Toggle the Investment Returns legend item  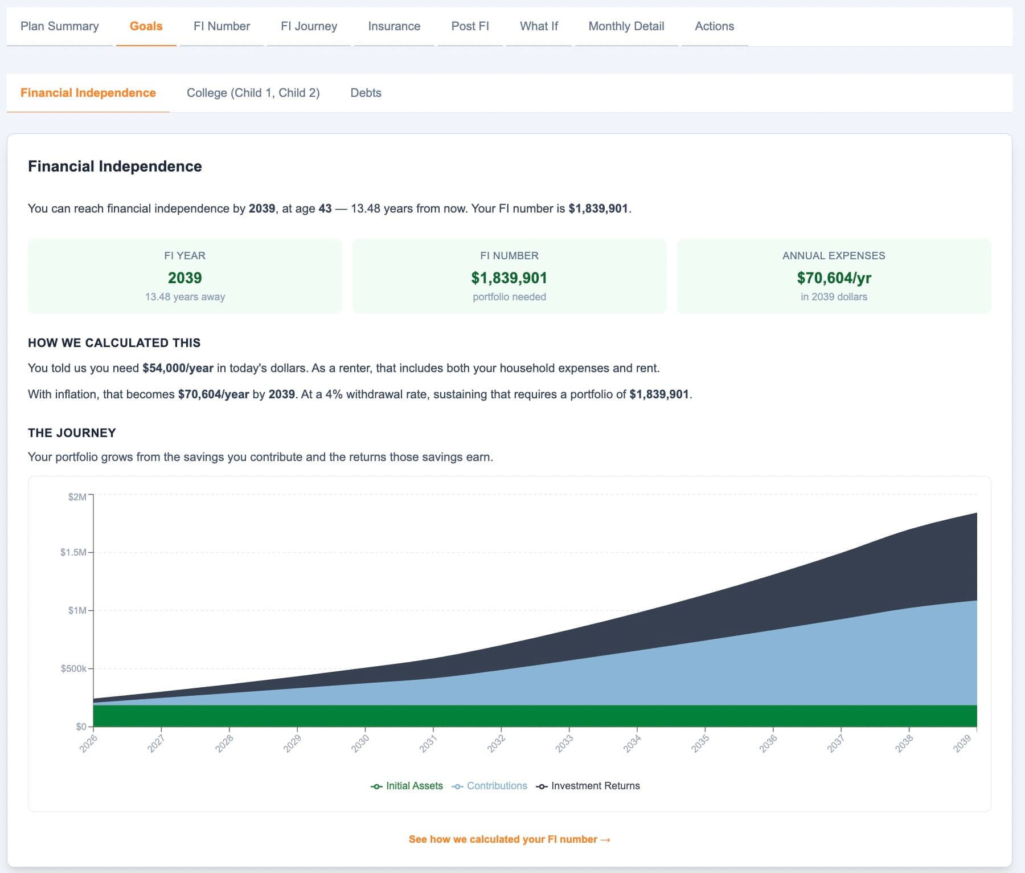pyautogui.click(x=589, y=785)
